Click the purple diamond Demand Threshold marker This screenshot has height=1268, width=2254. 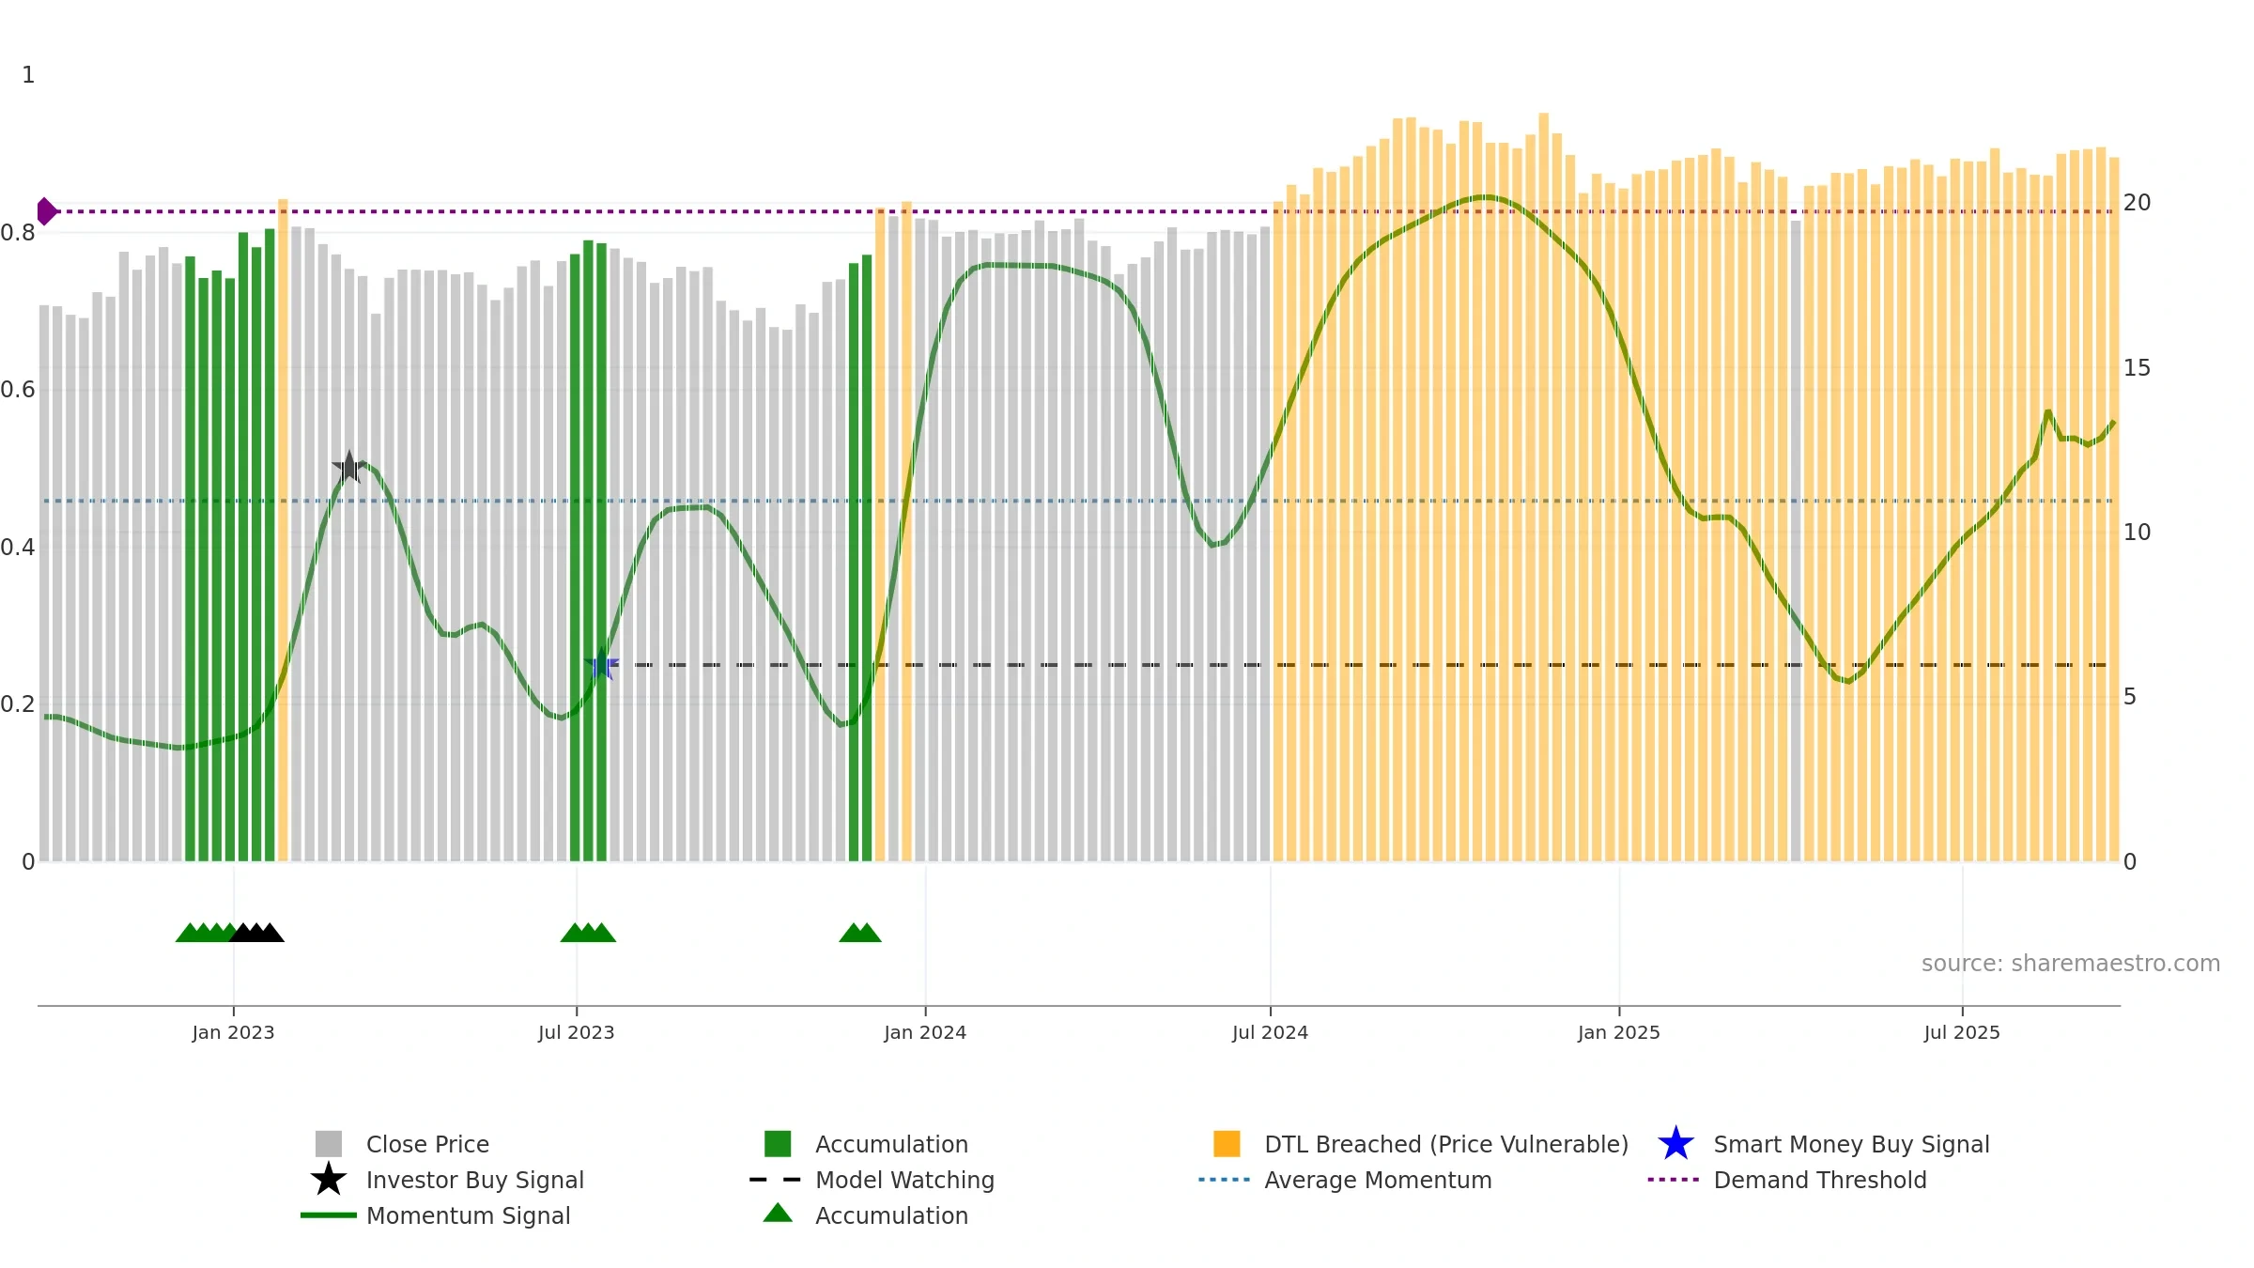tap(46, 211)
